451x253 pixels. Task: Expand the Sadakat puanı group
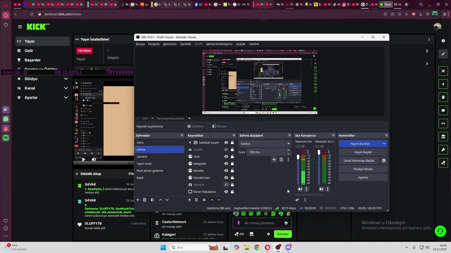pyautogui.click(x=190, y=143)
